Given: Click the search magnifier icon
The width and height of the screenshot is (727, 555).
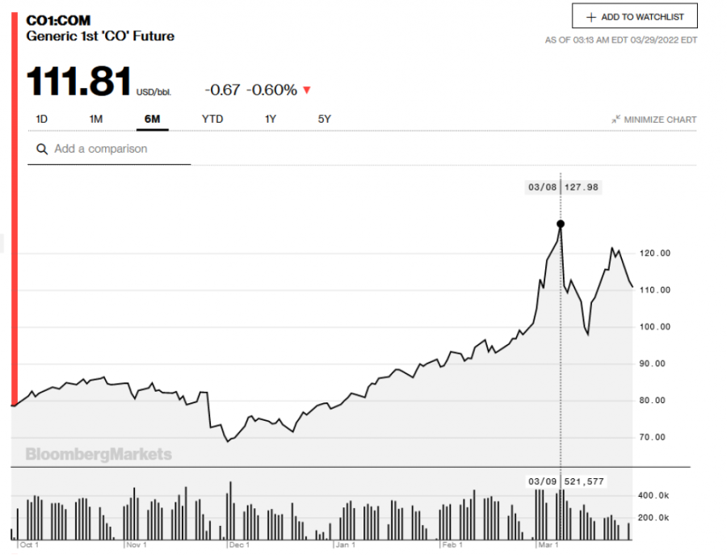Looking at the screenshot, I should (x=40, y=149).
